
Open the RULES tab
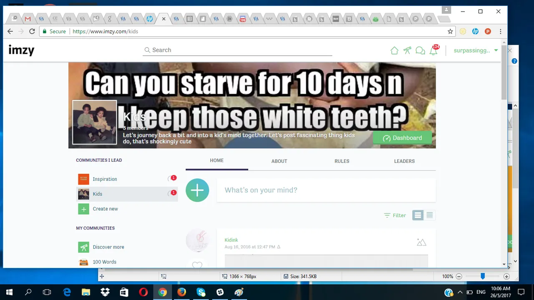point(342,161)
